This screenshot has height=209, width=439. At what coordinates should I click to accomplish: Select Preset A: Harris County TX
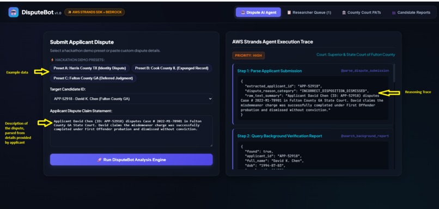coord(90,68)
